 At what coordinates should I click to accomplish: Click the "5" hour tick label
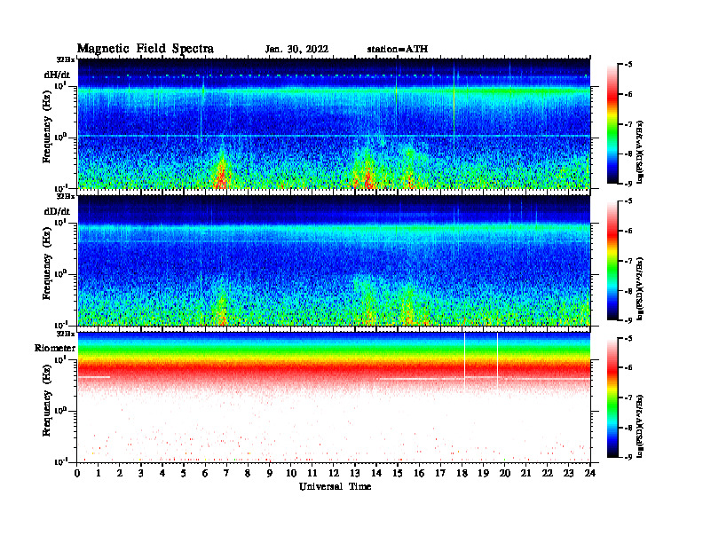(x=184, y=474)
